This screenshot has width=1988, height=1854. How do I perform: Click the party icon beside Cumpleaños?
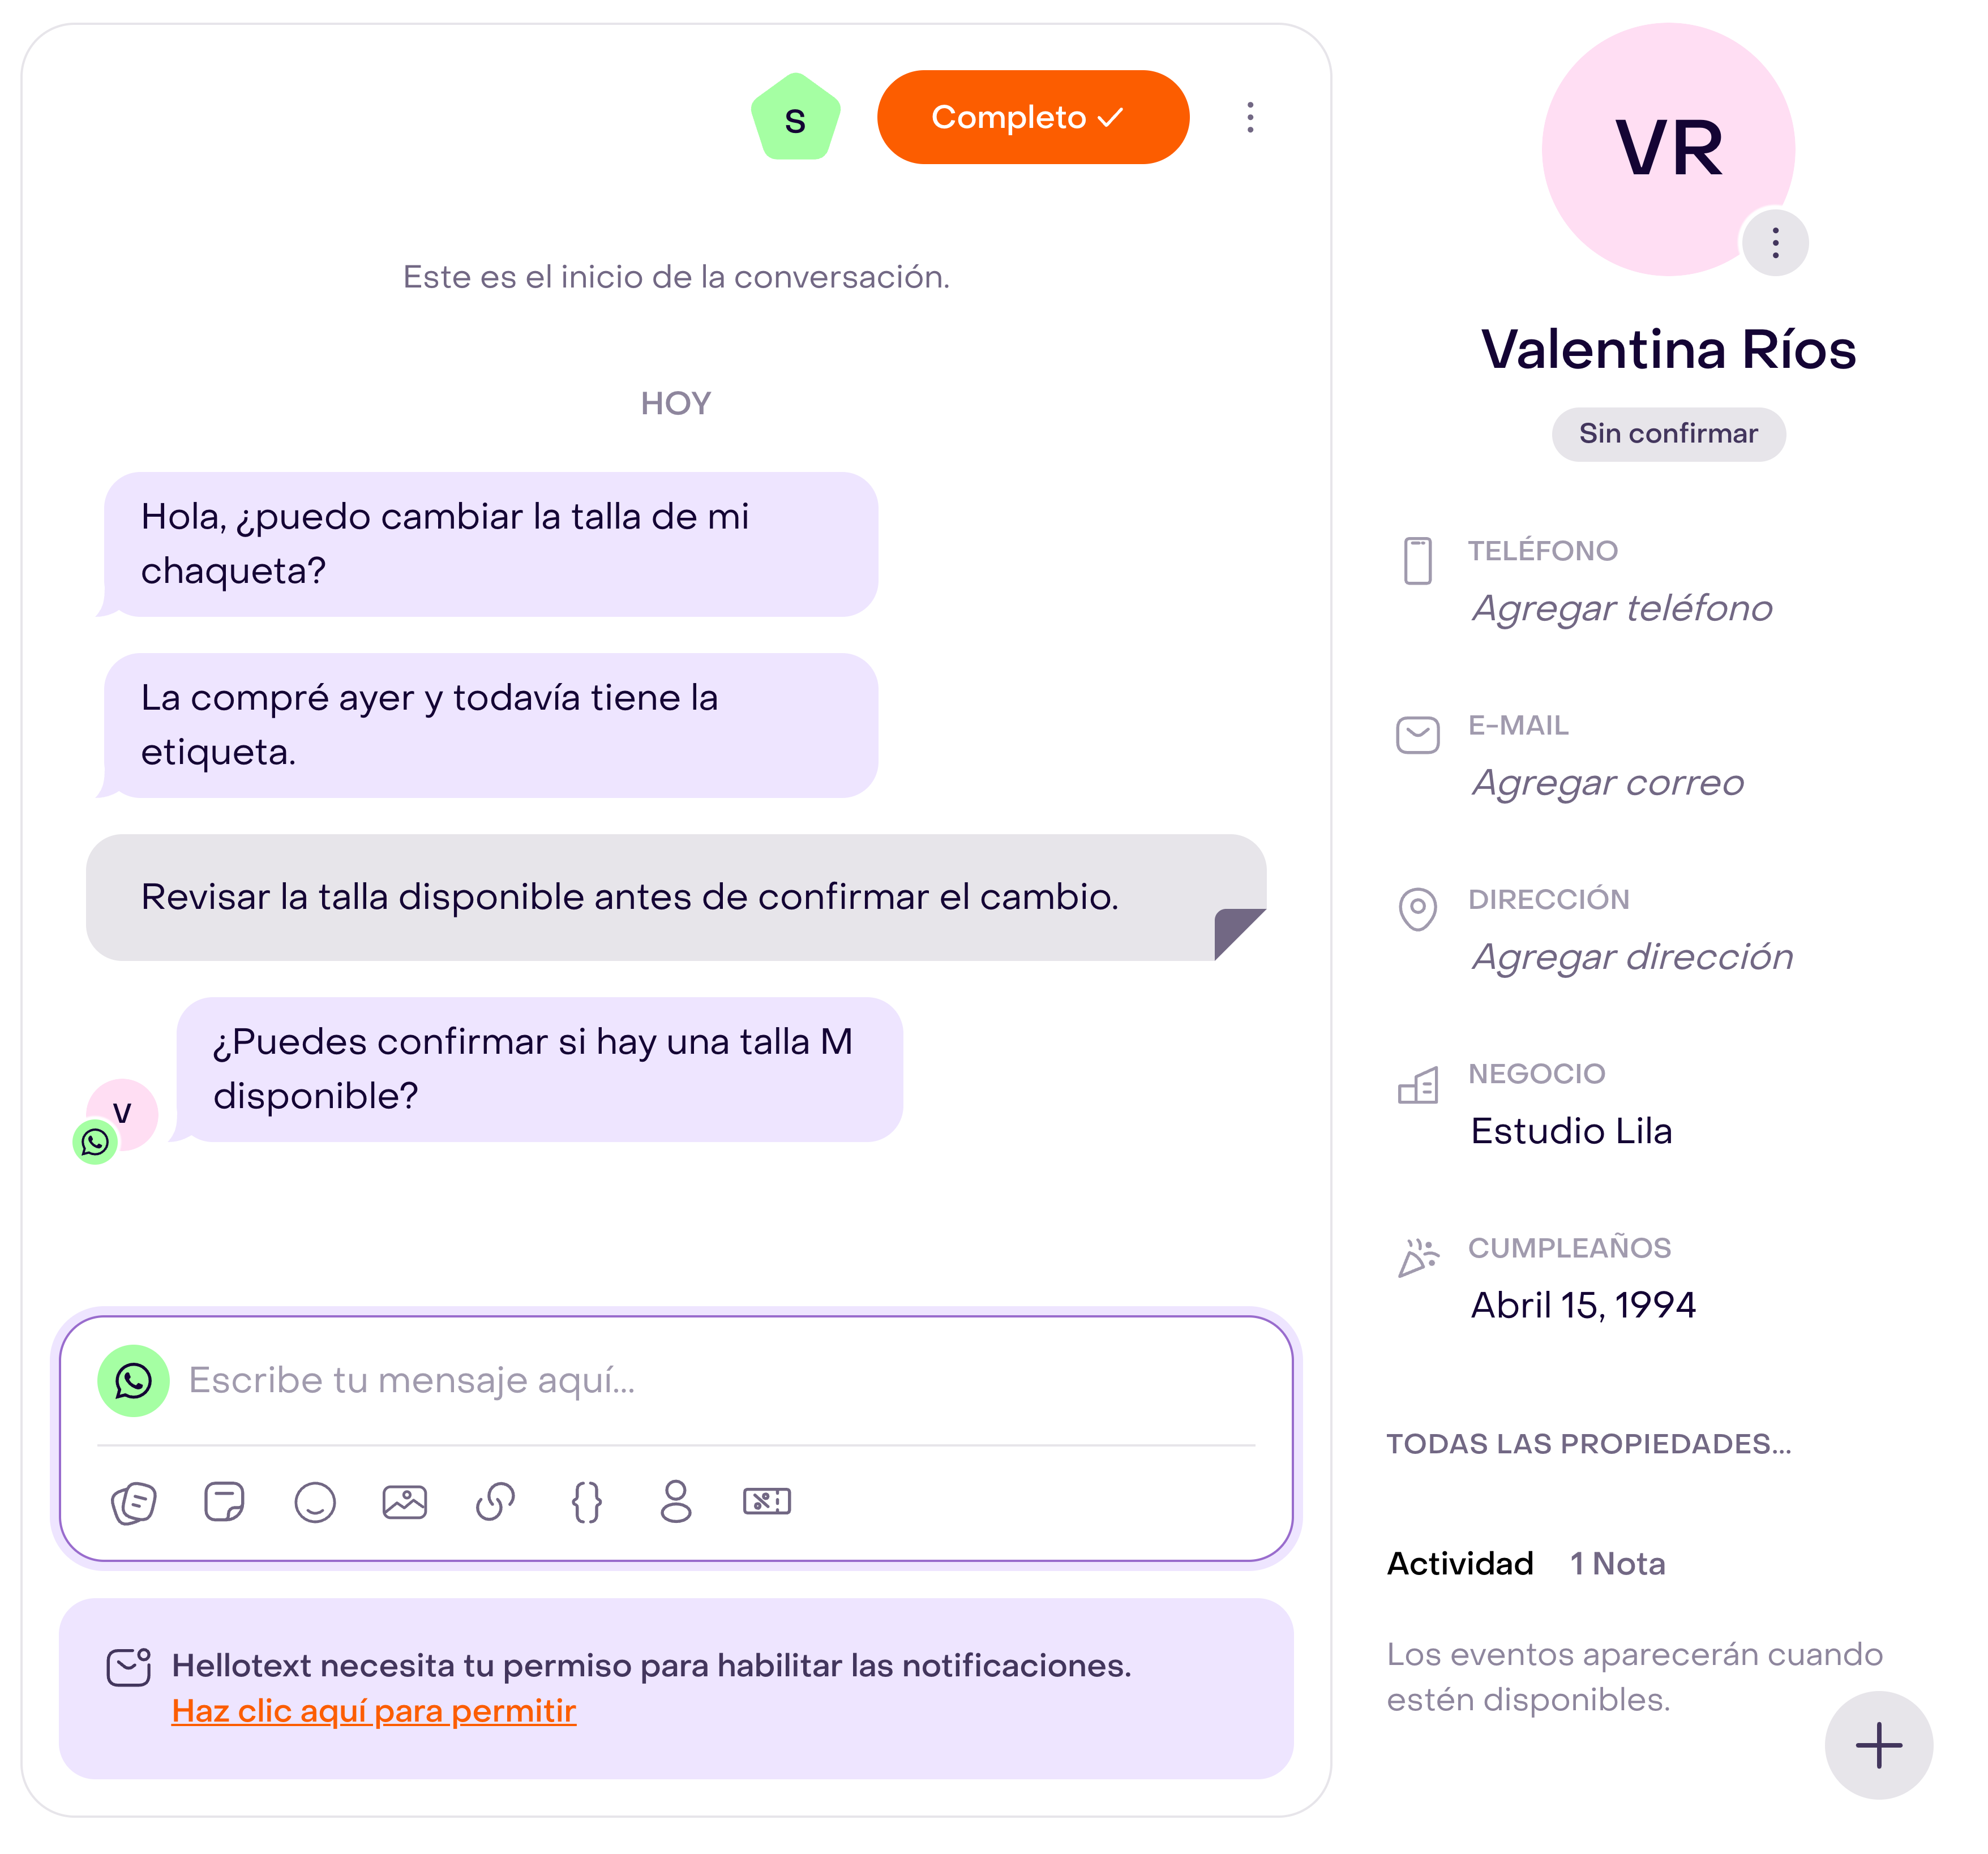[x=1418, y=1258]
